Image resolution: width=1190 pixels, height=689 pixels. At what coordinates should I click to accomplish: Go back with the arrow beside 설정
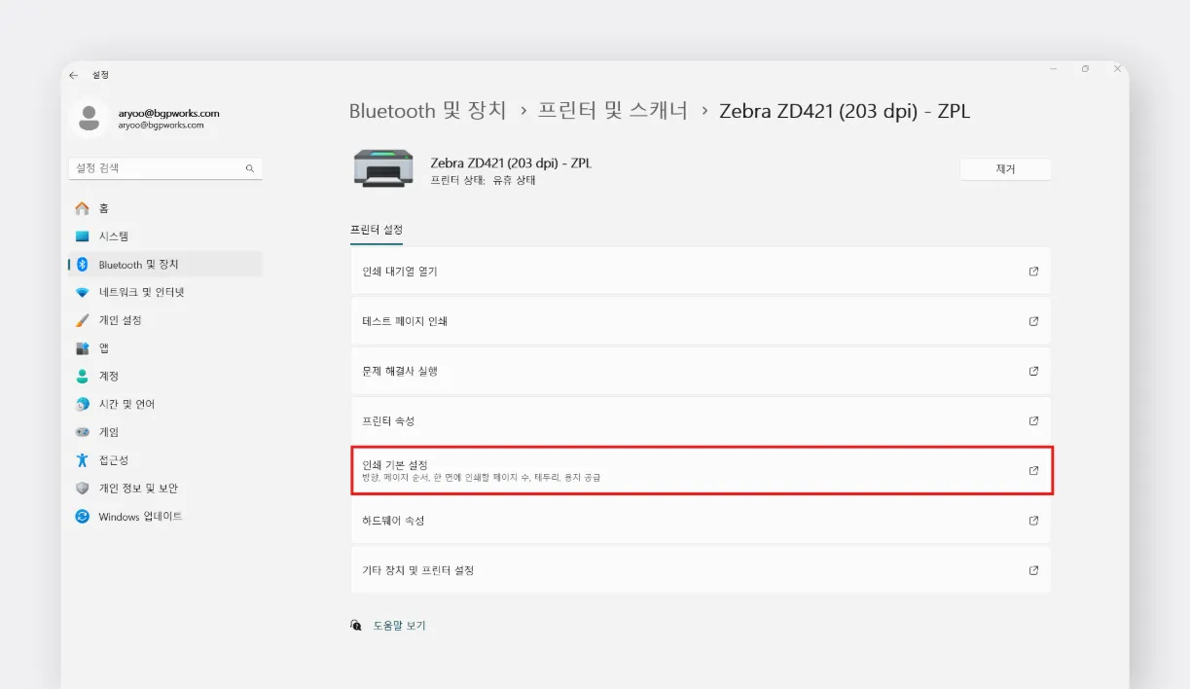(74, 75)
